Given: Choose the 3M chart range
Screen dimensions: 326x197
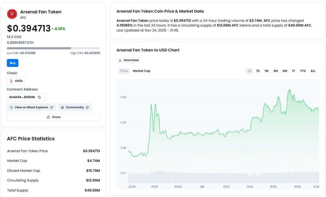Looking at the screenshot, I should (x=275, y=71).
